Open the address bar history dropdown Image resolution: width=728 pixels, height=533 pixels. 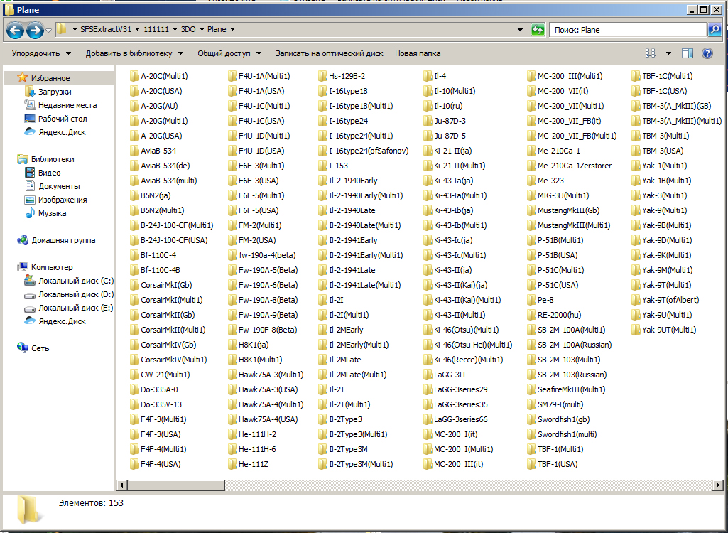(520, 30)
